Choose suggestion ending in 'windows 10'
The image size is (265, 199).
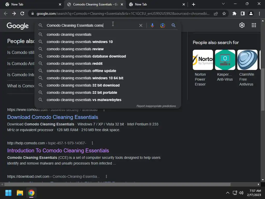tap(108, 42)
